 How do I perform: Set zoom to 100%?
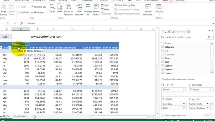coord(60,8)
